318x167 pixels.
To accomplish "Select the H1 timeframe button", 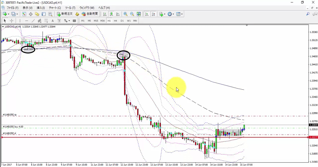I will pos(109,21).
